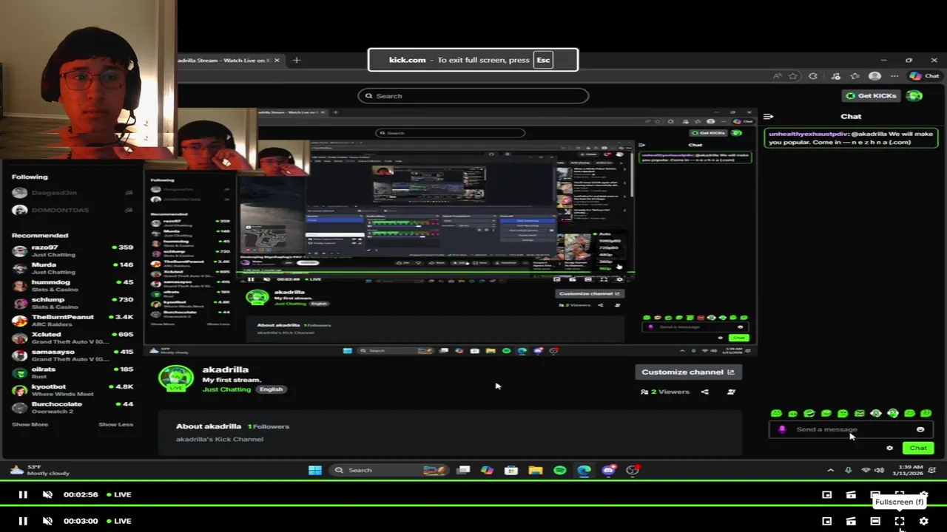Open Edge Settings and more menu

pos(894,76)
